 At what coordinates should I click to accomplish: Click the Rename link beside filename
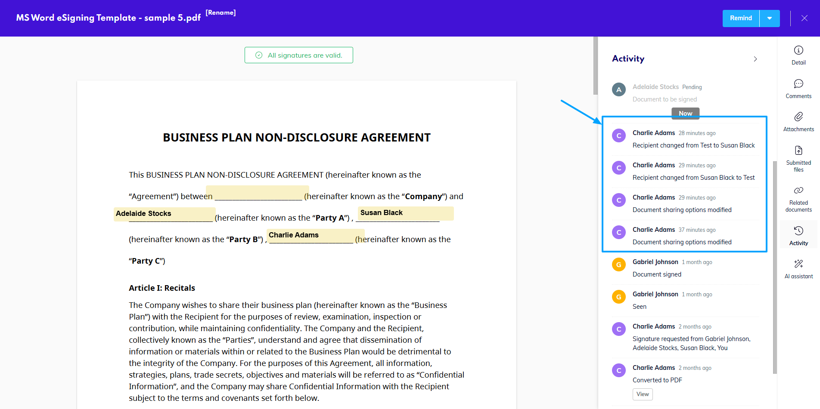pos(221,12)
